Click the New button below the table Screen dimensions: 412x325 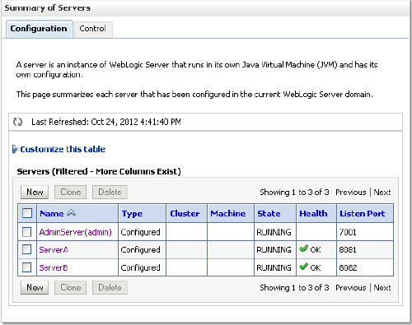(x=35, y=287)
